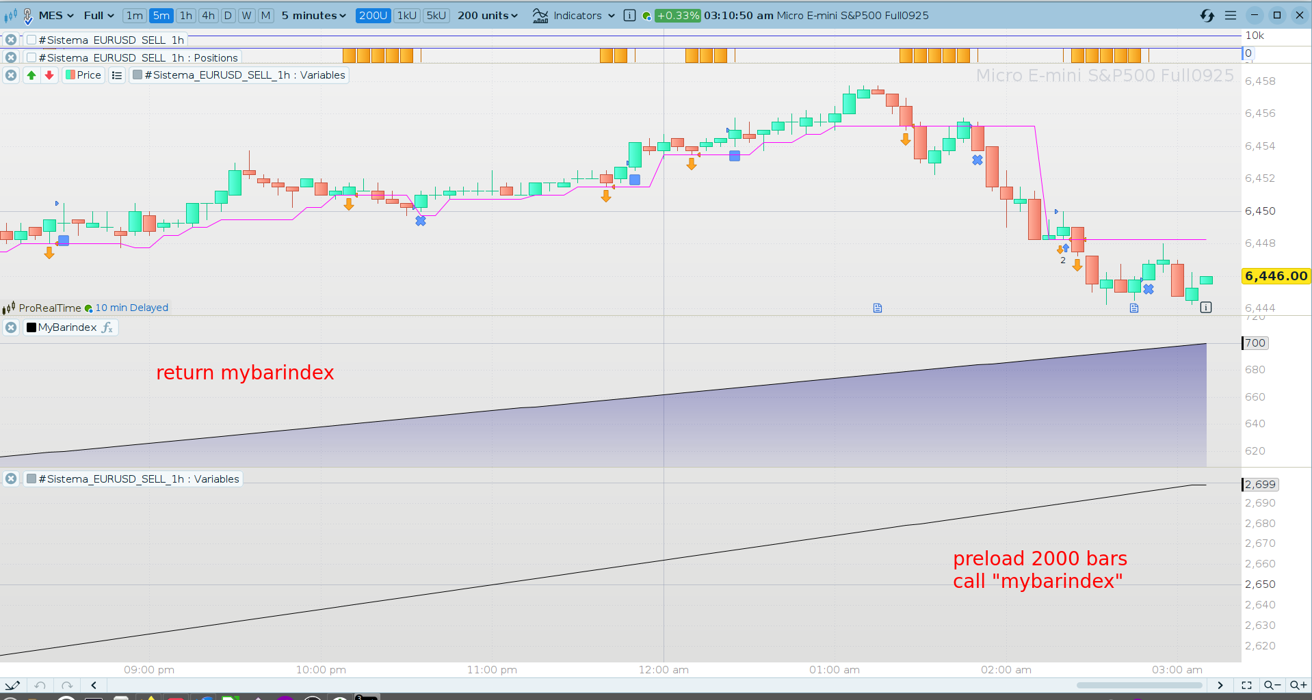
Task: Remove the Price panel with its close icon
Action: [11, 75]
